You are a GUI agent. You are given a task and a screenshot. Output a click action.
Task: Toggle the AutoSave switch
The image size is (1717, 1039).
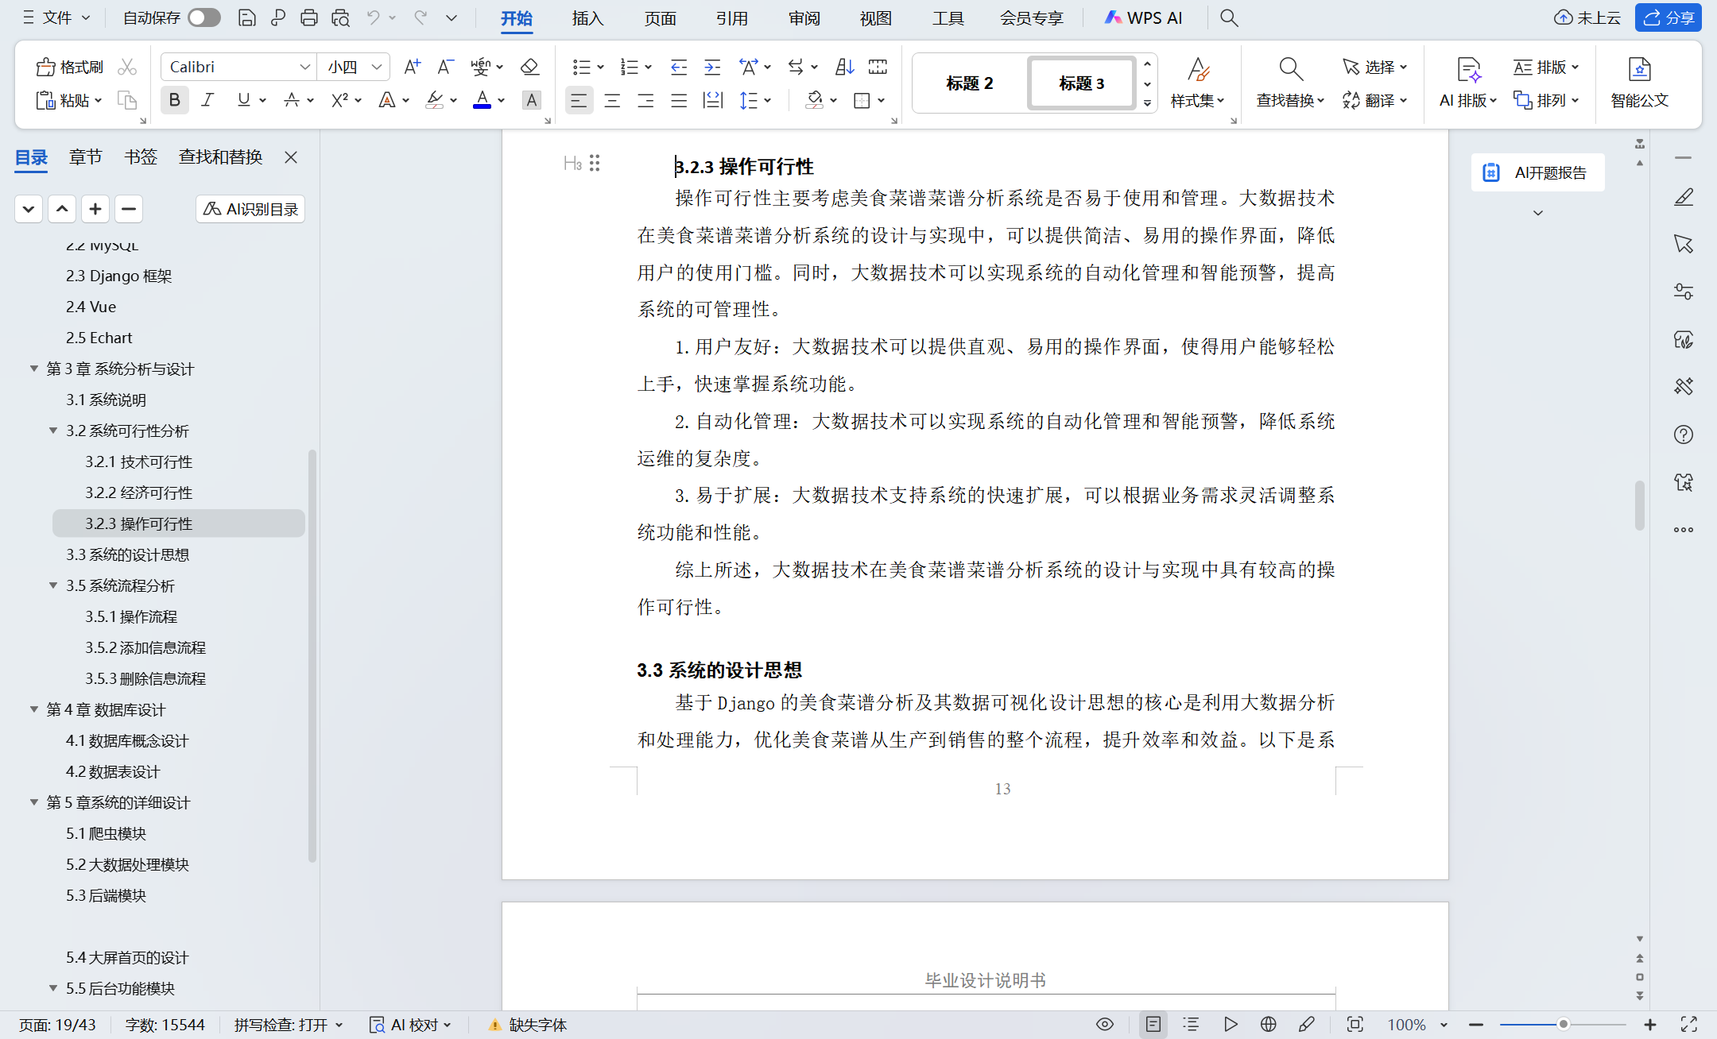(x=204, y=17)
